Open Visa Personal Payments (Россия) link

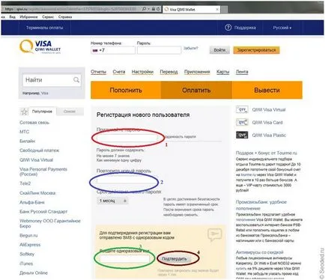(43, 171)
